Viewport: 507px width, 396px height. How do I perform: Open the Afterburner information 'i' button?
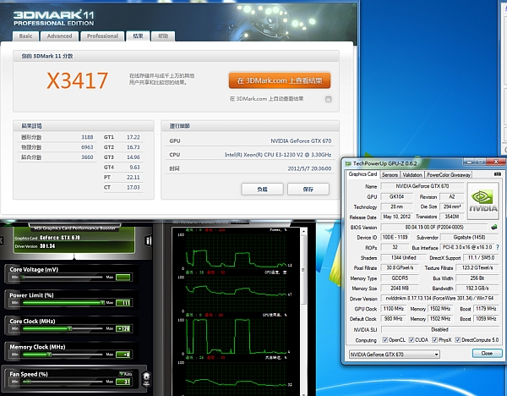[149, 240]
